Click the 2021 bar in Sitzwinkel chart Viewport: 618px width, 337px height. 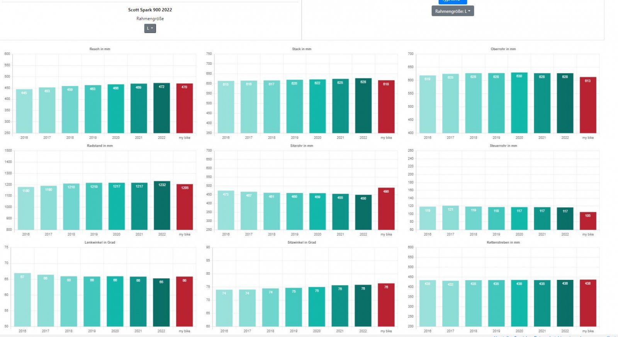coord(340,306)
